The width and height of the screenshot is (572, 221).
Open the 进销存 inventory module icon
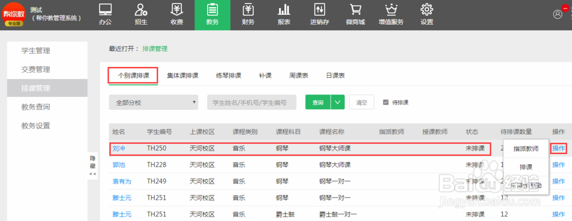(x=320, y=10)
